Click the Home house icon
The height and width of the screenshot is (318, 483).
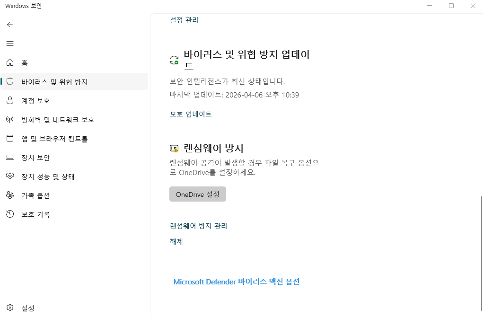click(10, 62)
